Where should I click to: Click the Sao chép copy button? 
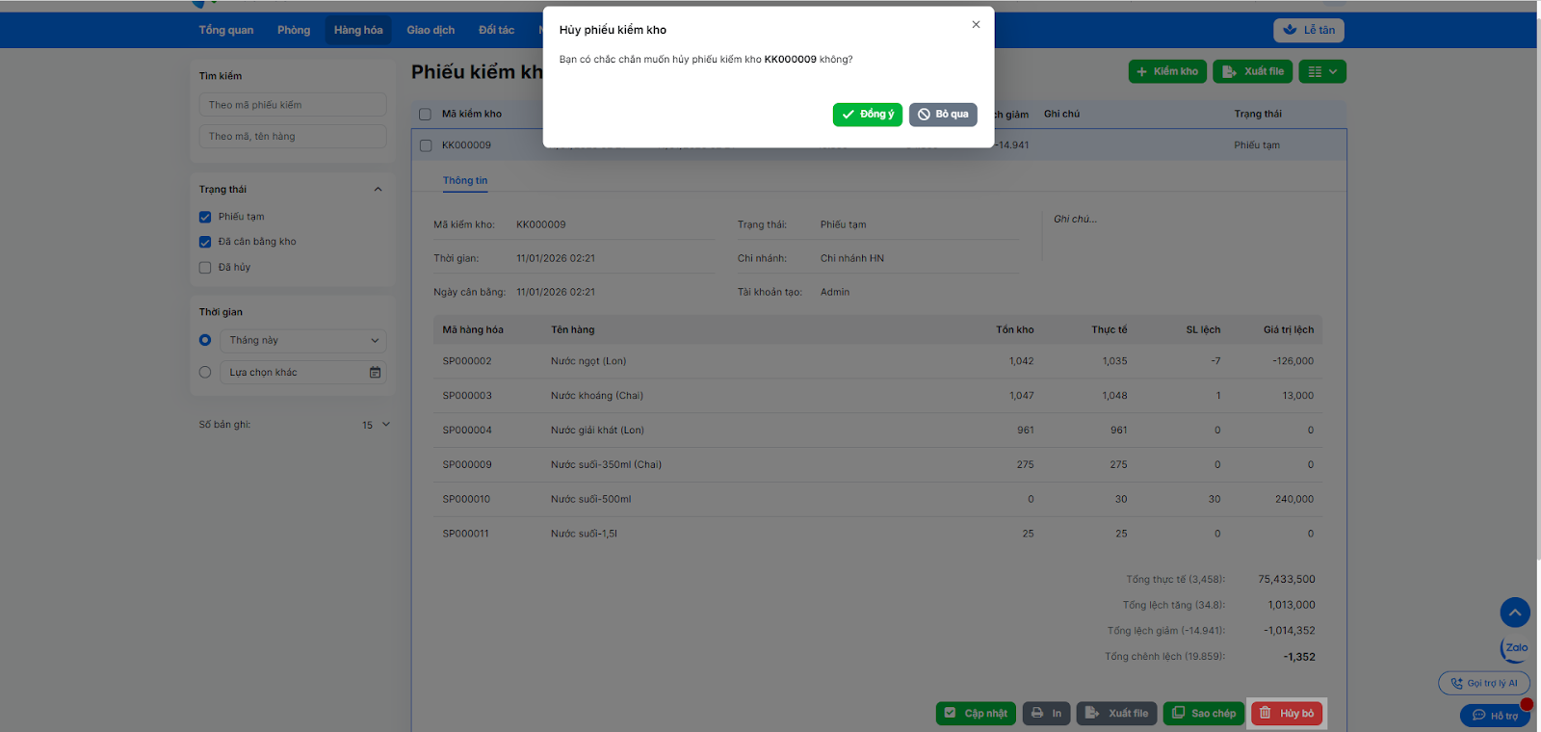click(x=1203, y=714)
